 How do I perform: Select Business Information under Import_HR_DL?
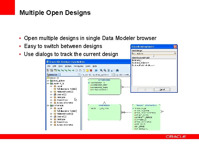[x=65, y=103]
